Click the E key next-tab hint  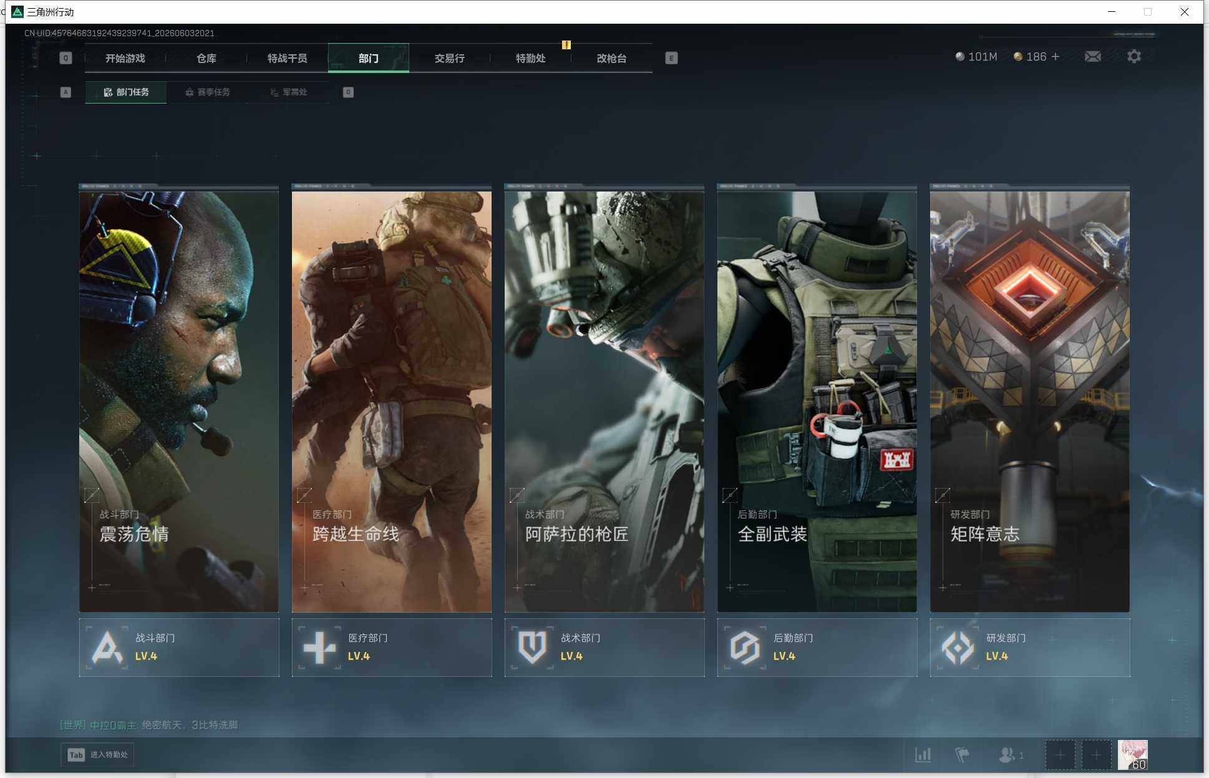pos(671,58)
